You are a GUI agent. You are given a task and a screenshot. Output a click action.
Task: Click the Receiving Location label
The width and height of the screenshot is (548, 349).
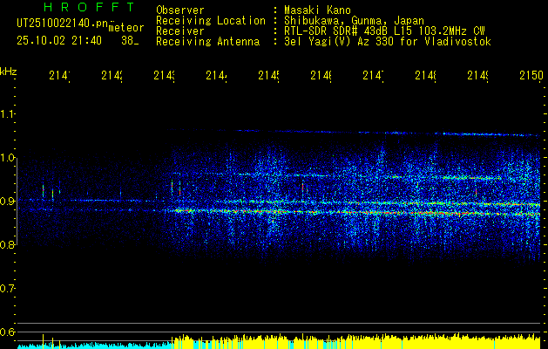coord(211,21)
